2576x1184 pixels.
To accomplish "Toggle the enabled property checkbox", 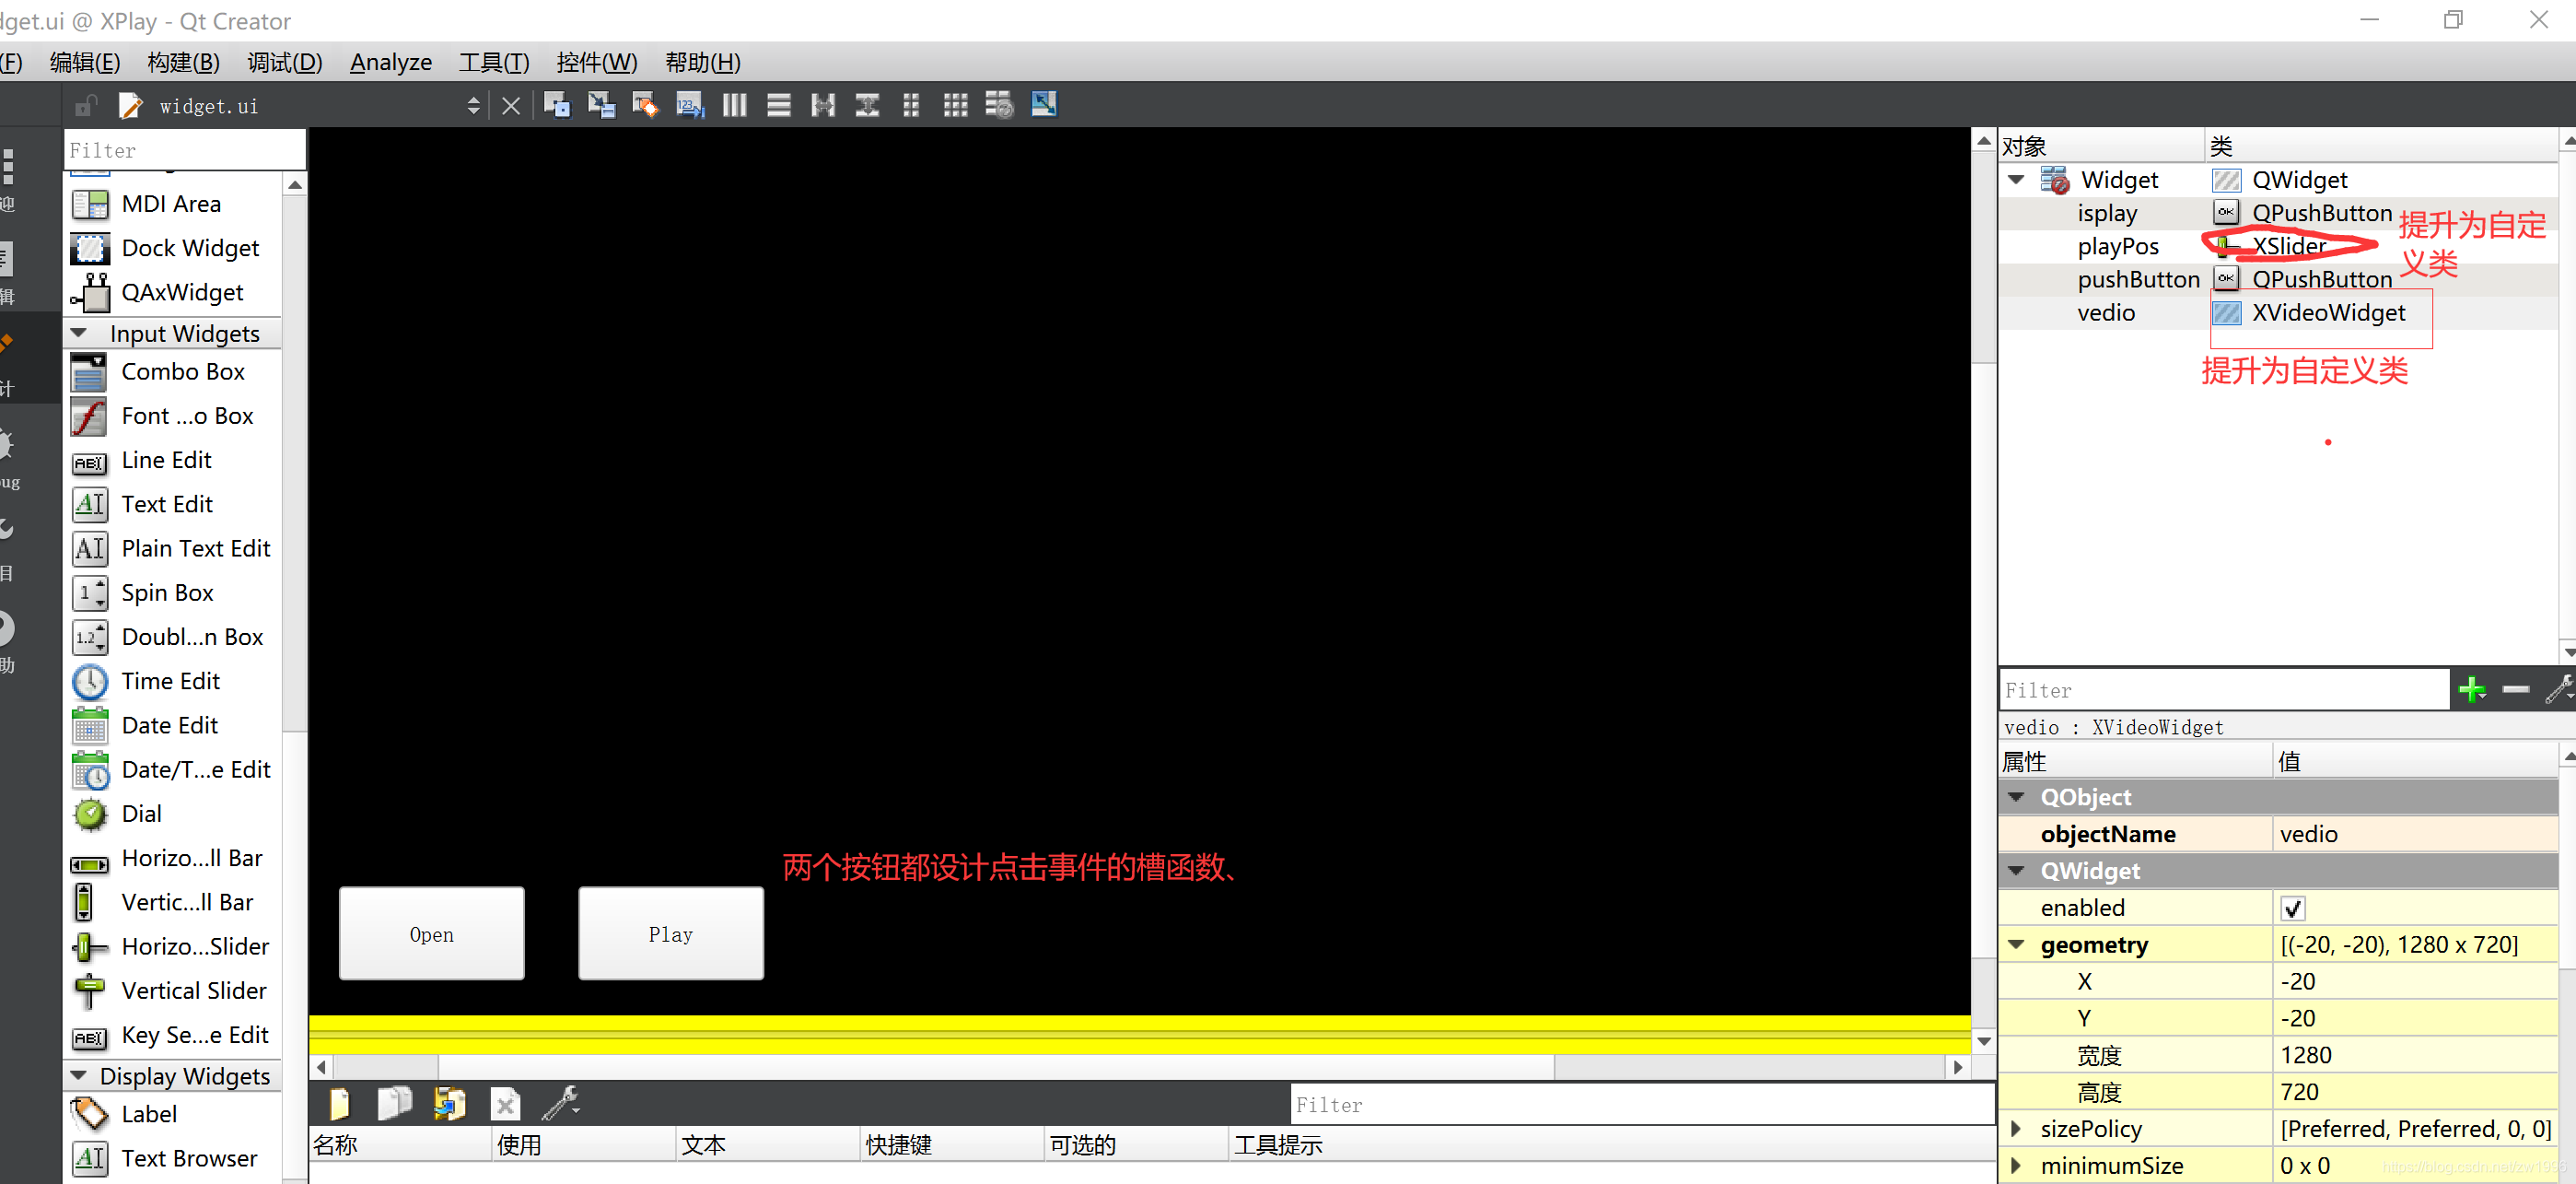I will click(x=2292, y=909).
